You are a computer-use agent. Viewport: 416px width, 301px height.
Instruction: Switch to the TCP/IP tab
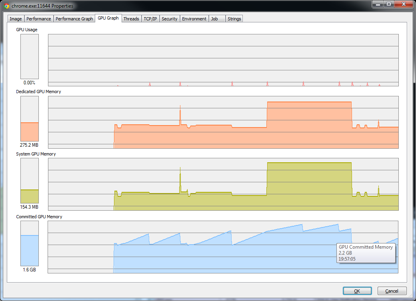coord(151,19)
